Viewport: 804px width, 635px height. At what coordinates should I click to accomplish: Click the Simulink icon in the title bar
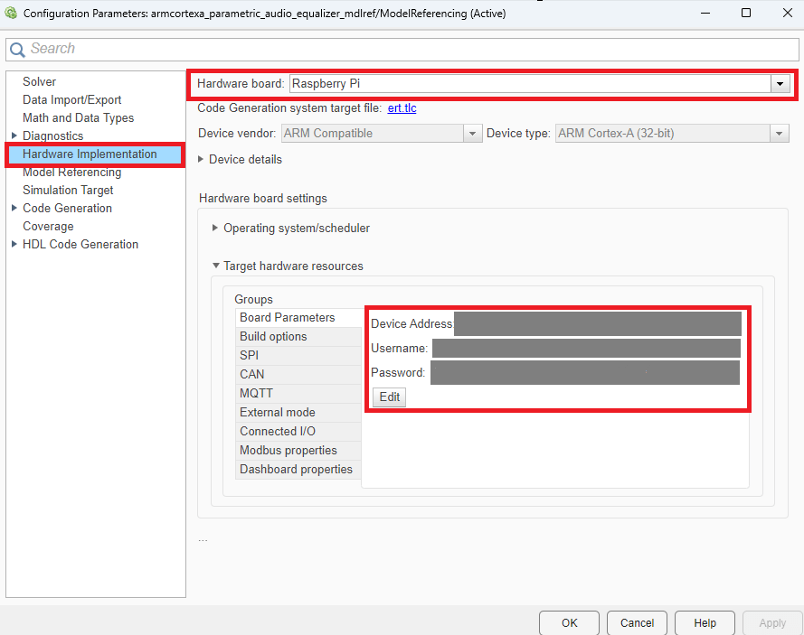click(10, 13)
